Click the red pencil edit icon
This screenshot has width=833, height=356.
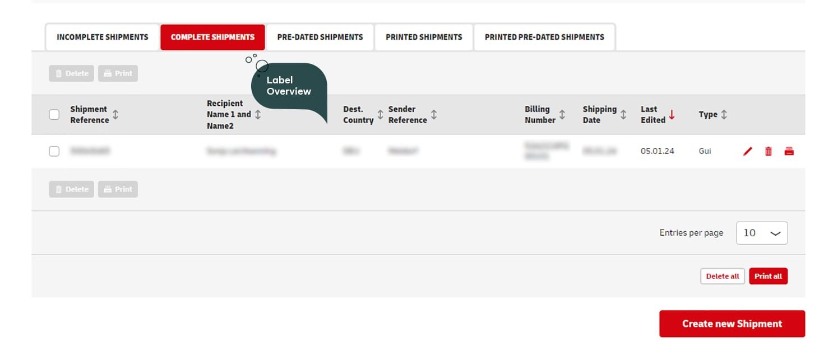tap(747, 151)
